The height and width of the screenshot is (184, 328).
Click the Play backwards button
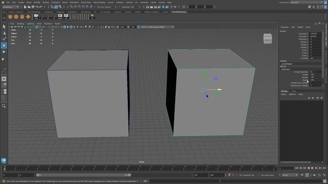pyautogui.click(x=309, y=168)
